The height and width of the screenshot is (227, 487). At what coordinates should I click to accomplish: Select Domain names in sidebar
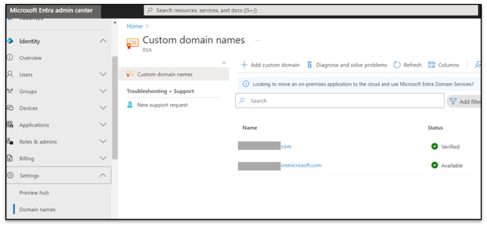click(37, 210)
